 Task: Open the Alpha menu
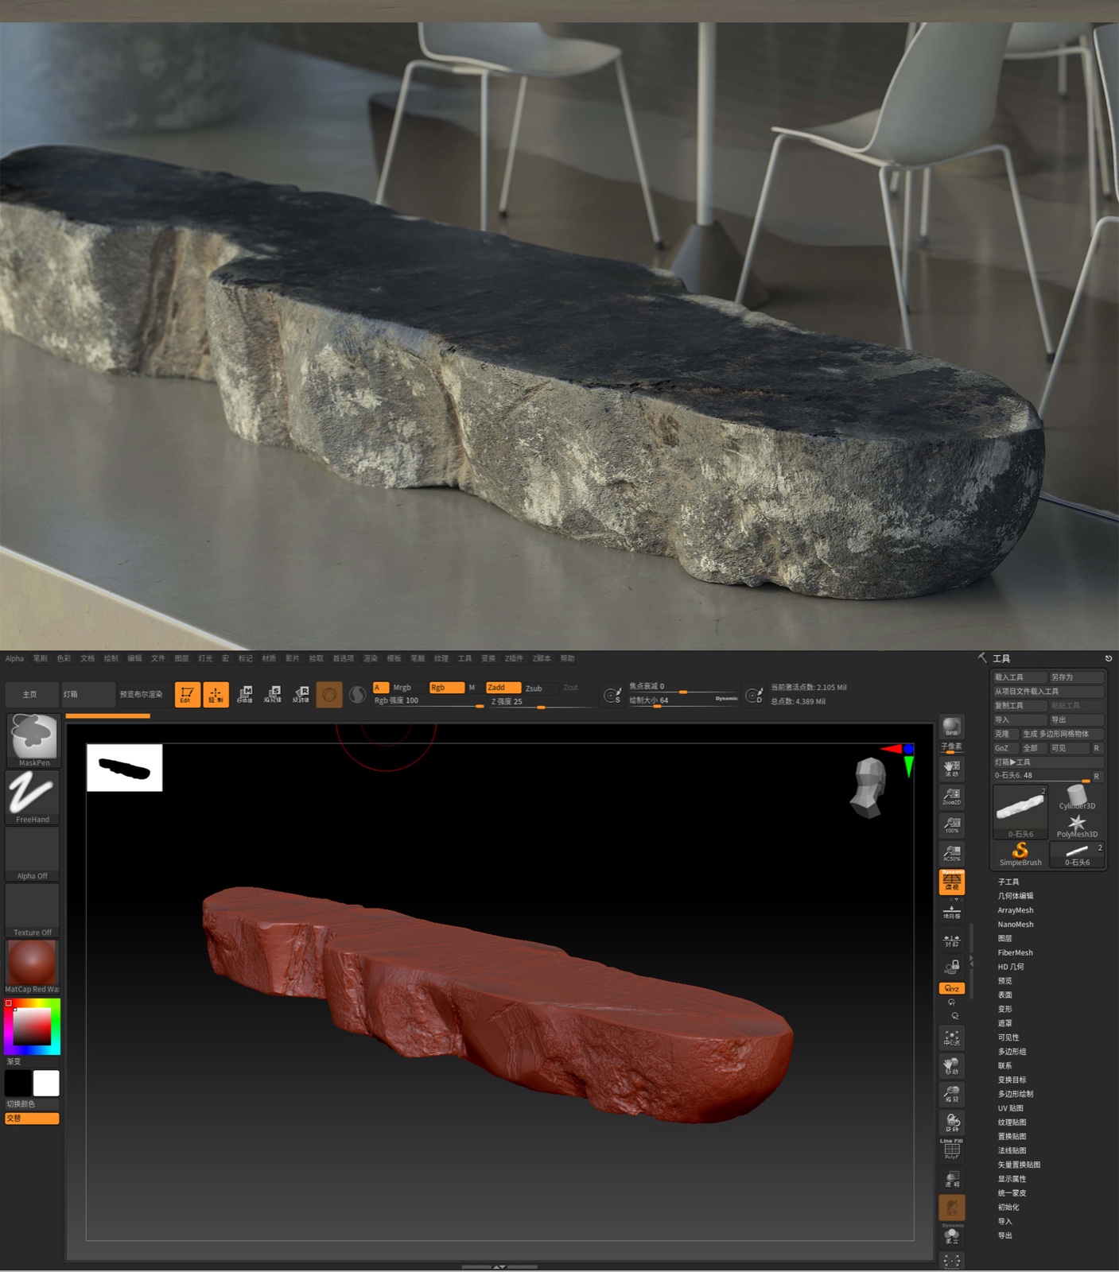pos(14,658)
